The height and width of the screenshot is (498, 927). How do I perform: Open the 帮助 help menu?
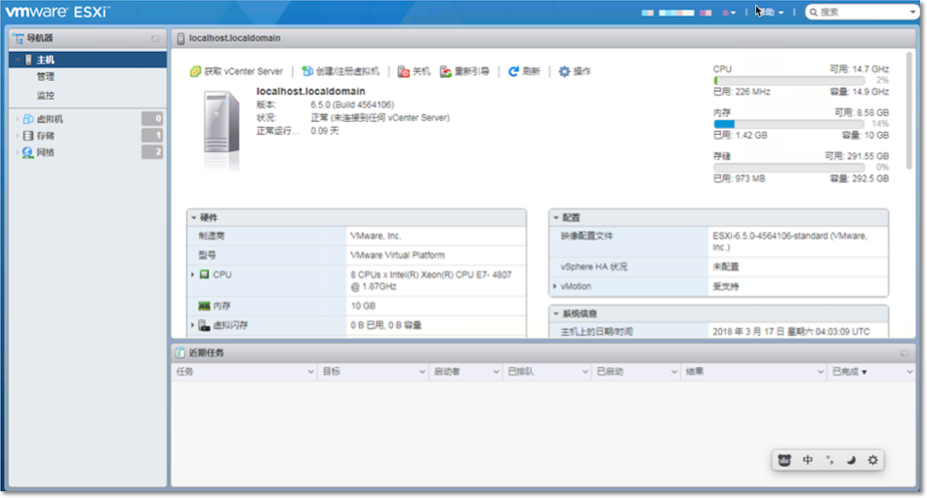tap(770, 12)
